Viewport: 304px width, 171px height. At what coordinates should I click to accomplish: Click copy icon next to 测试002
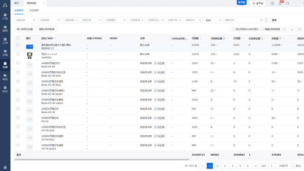click(53, 48)
